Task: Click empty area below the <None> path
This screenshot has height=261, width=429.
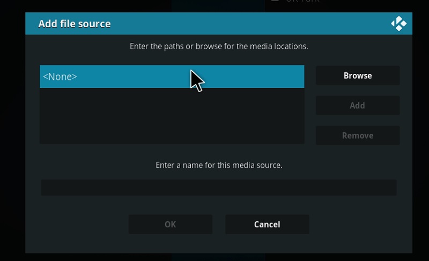Action: pos(172,116)
